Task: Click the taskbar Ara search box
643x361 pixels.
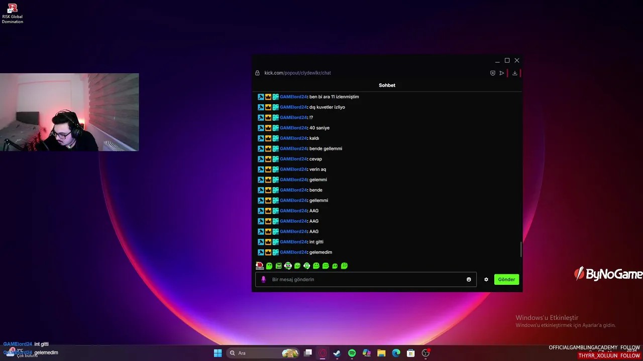Action: tap(263, 353)
